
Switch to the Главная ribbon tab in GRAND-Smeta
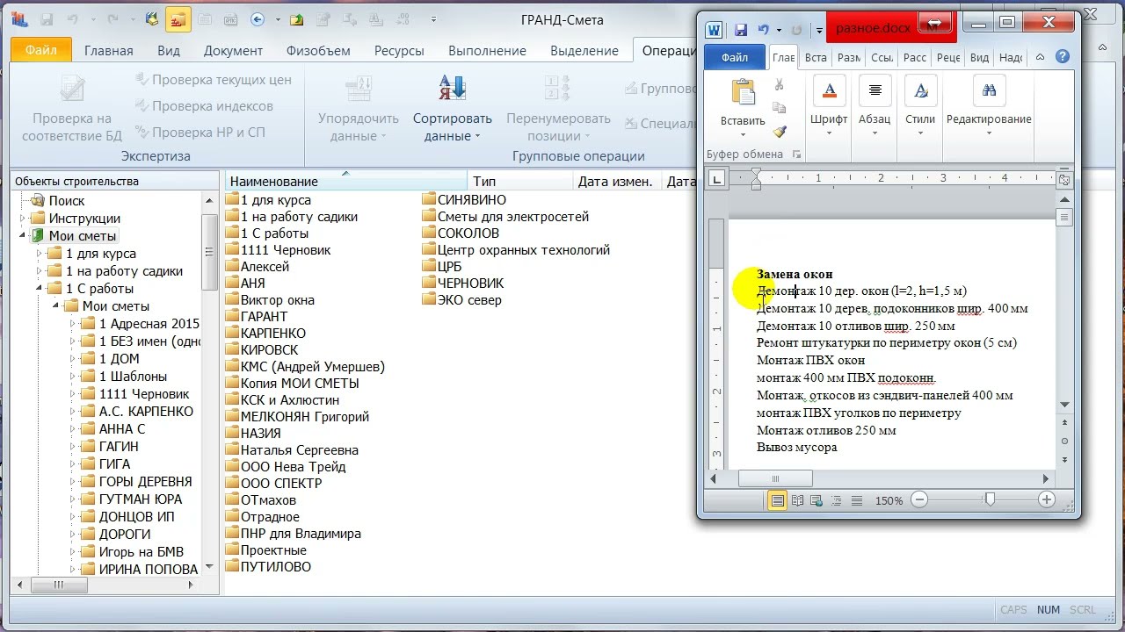point(108,51)
